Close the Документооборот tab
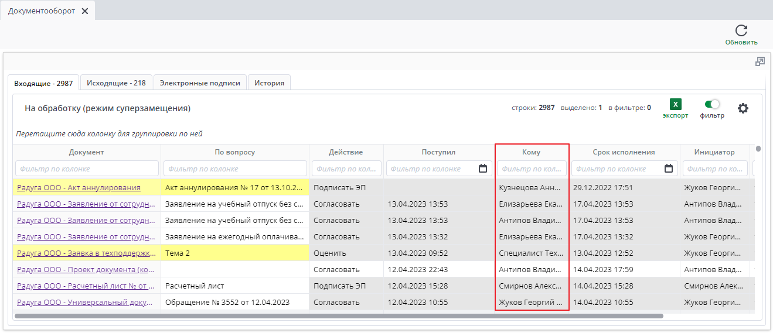Screen dimensions: 773x333 85,11
